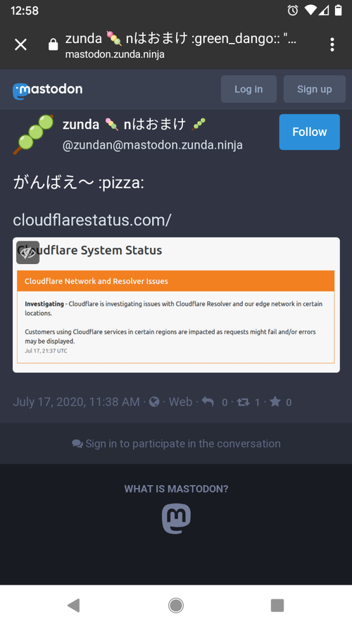The width and height of the screenshot is (352, 626).
Task: Open the browser three-dot overflow menu
Action: click(x=332, y=45)
